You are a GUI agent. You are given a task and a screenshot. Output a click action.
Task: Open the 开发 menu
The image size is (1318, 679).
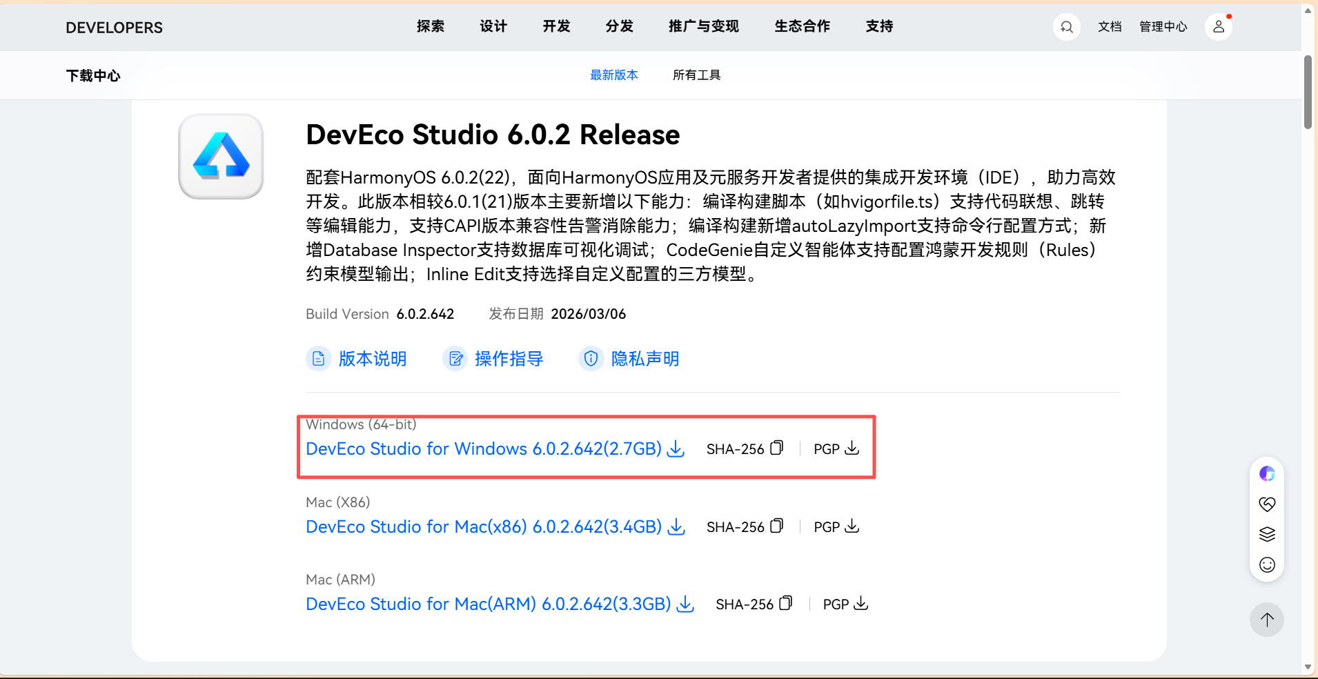click(557, 26)
